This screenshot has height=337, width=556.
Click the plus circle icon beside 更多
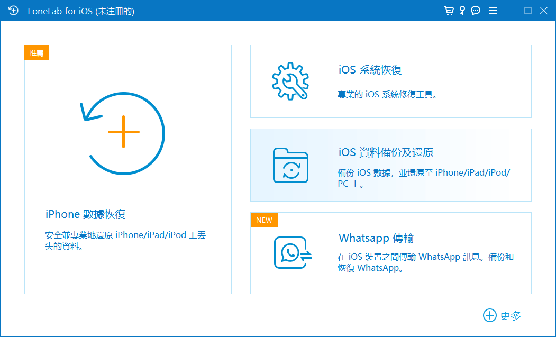(x=490, y=315)
